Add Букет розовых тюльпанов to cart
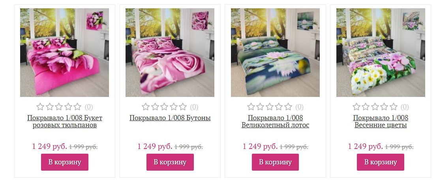 (x=65, y=162)
